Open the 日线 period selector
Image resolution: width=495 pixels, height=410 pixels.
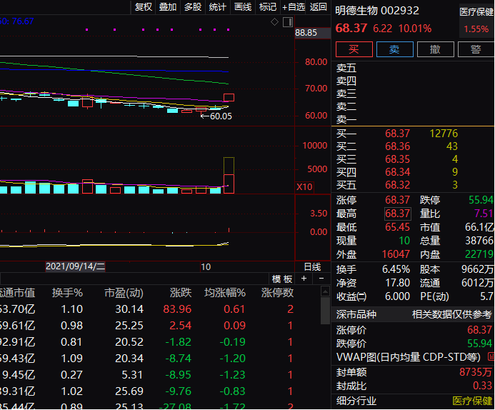tap(312, 266)
